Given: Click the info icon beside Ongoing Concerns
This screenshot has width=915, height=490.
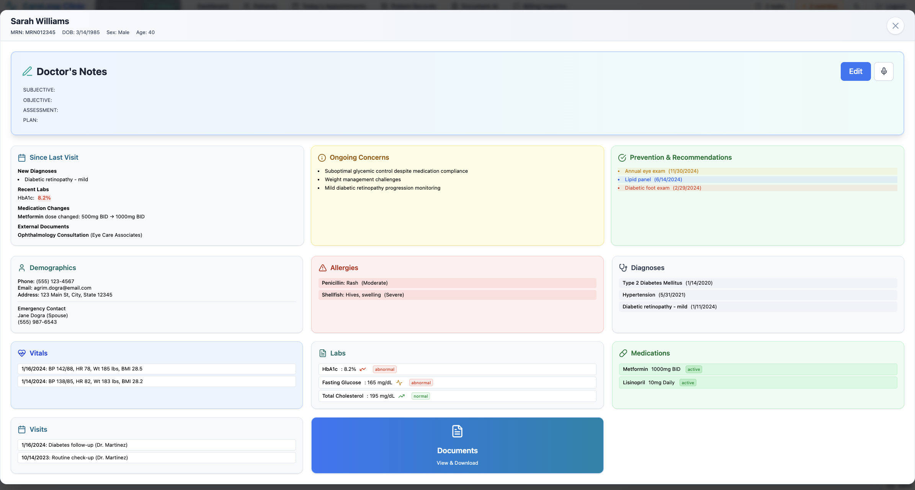Looking at the screenshot, I should [x=322, y=158].
